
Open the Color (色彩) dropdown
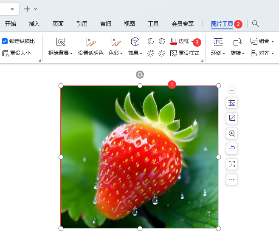click(x=116, y=53)
